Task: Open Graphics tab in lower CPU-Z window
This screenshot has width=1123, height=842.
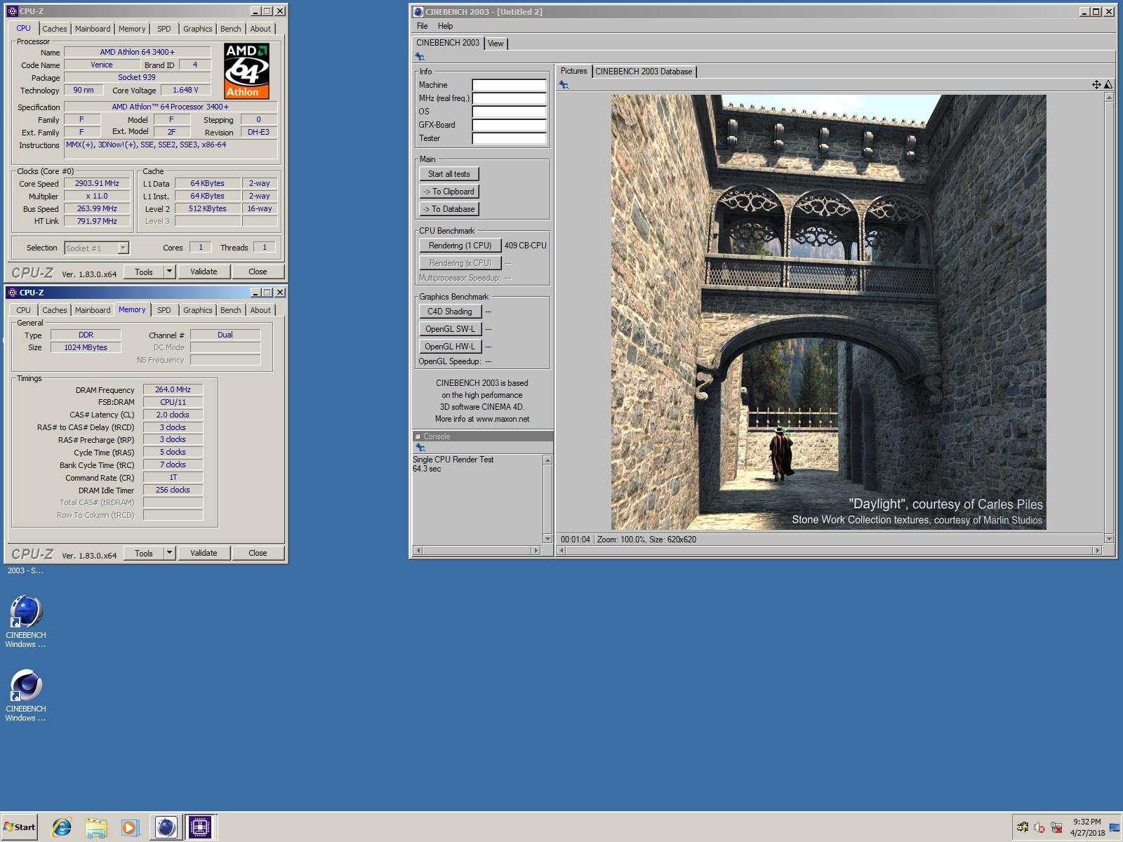Action: pos(197,310)
